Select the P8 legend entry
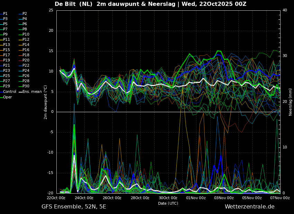Screen dimensions: 294x214 coord(25,29)
